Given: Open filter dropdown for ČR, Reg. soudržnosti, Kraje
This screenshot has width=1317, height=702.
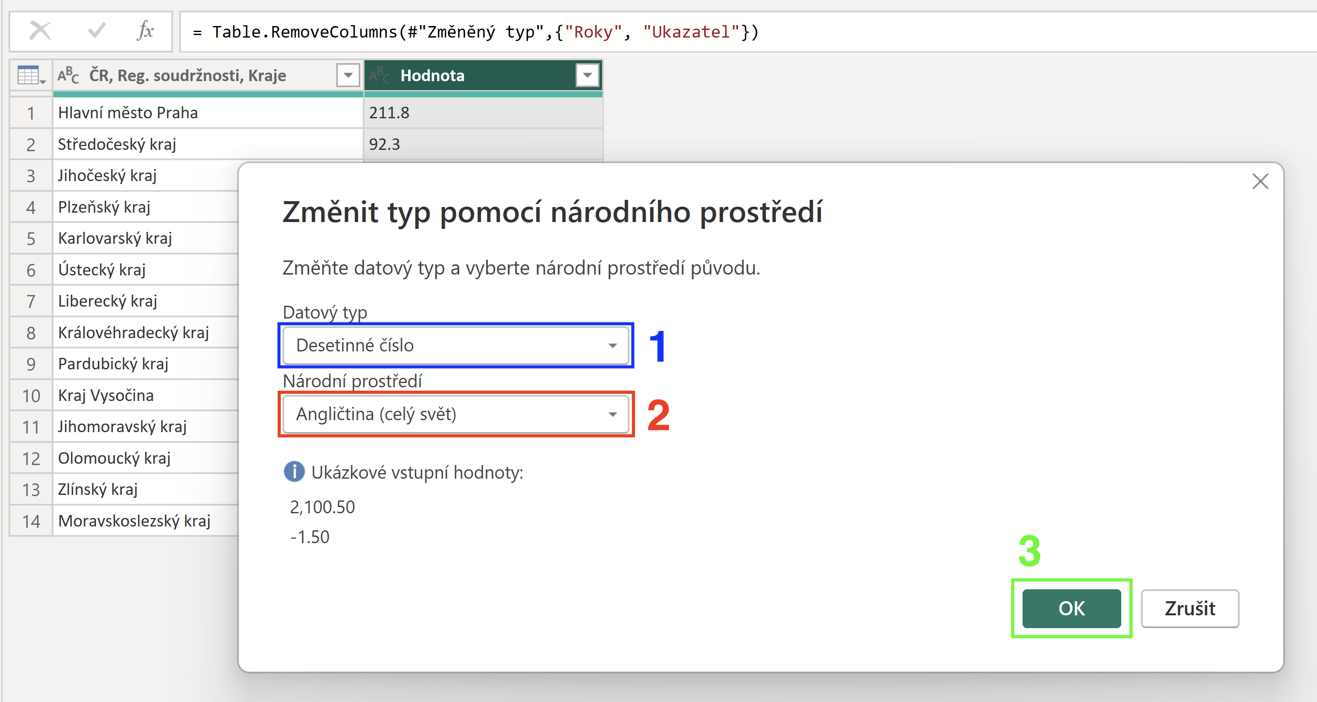Looking at the screenshot, I should [348, 76].
